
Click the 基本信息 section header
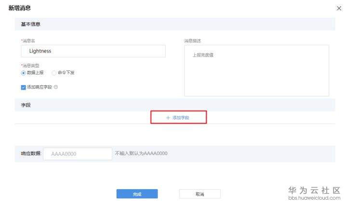point(175,24)
